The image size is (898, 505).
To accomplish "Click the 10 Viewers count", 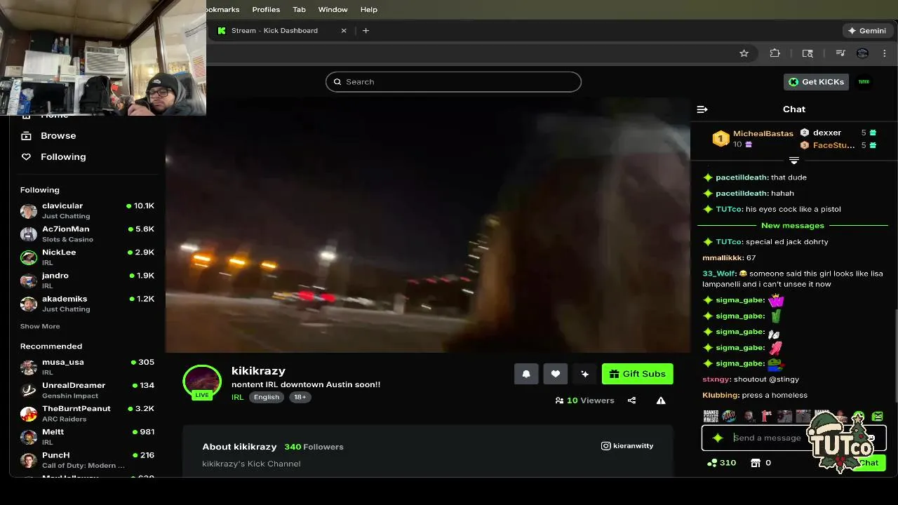I will coord(584,400).
